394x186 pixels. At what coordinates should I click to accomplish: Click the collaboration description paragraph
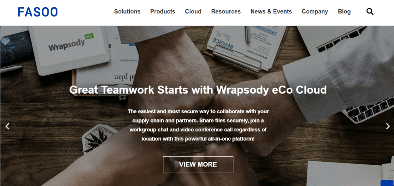pyautogui.click(x=198, y=125)
